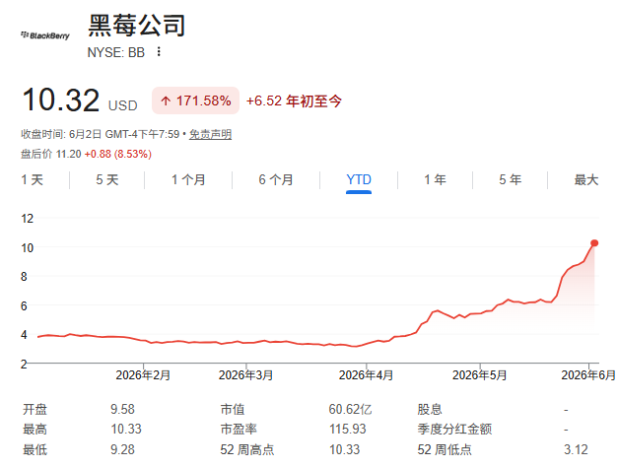
Task: Click the after-hours change +0.88 (8.53%)
Action: coord(117,154)
